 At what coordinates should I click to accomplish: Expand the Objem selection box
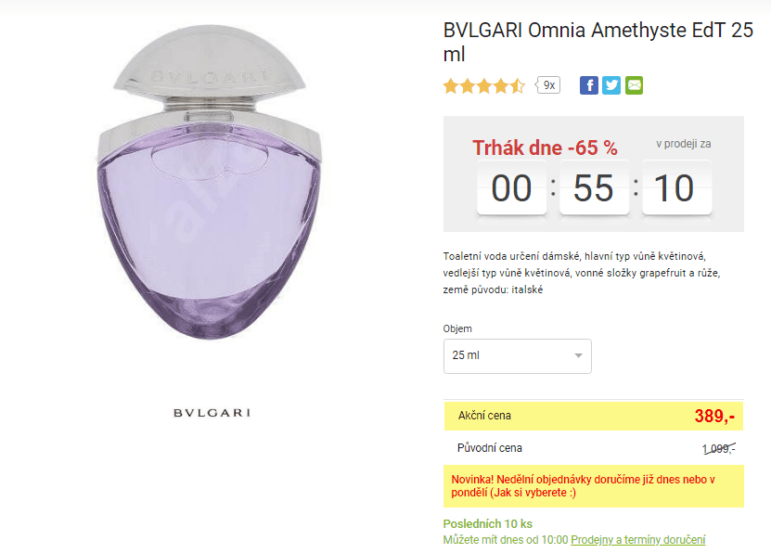pyautogui.click(x=517, y=356)
